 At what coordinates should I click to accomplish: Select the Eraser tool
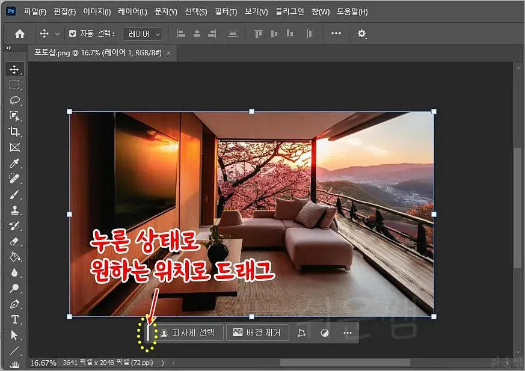pos(15,241)
